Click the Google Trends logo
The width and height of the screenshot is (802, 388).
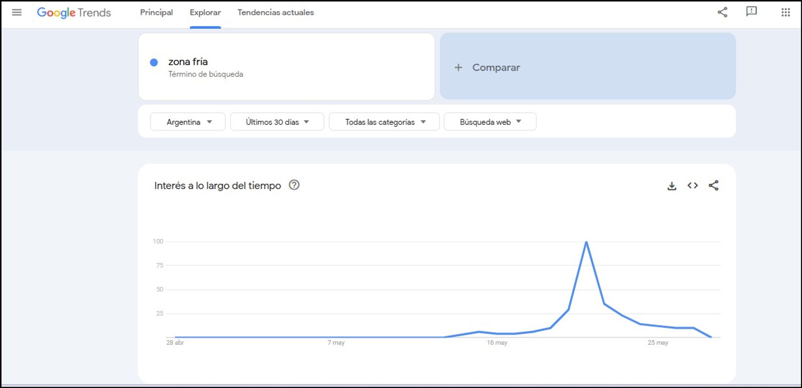coord(74,12)
